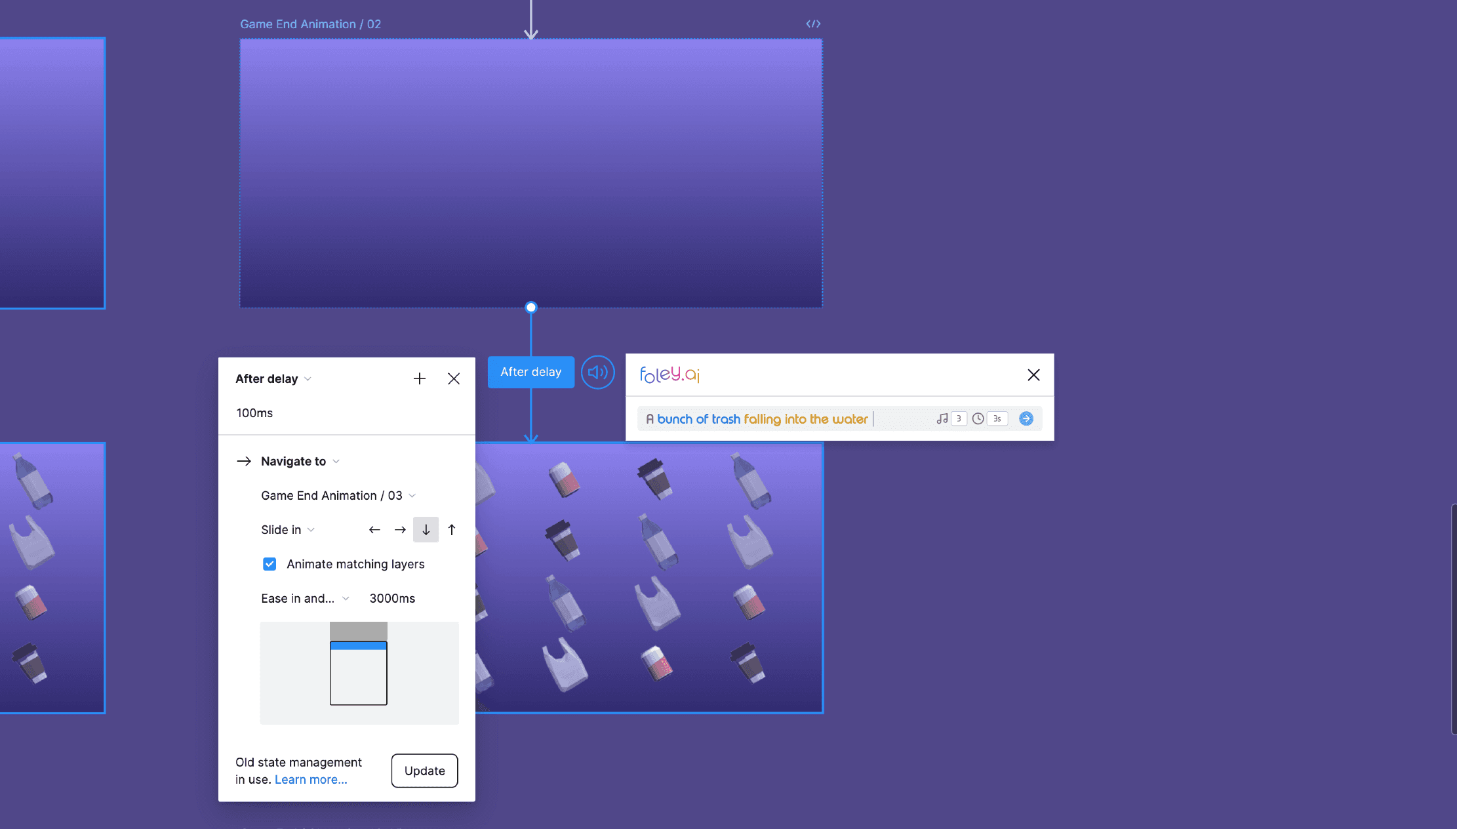This screenshot has width=1457, height=829.
Task: Click the plus icon in the interaction panel
Action: (420, 378)
